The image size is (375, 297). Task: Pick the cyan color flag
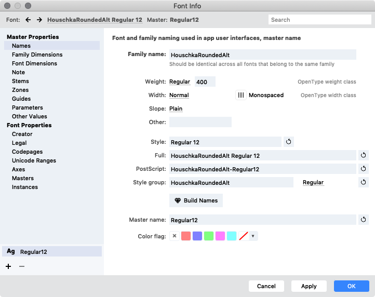(232, 236)
